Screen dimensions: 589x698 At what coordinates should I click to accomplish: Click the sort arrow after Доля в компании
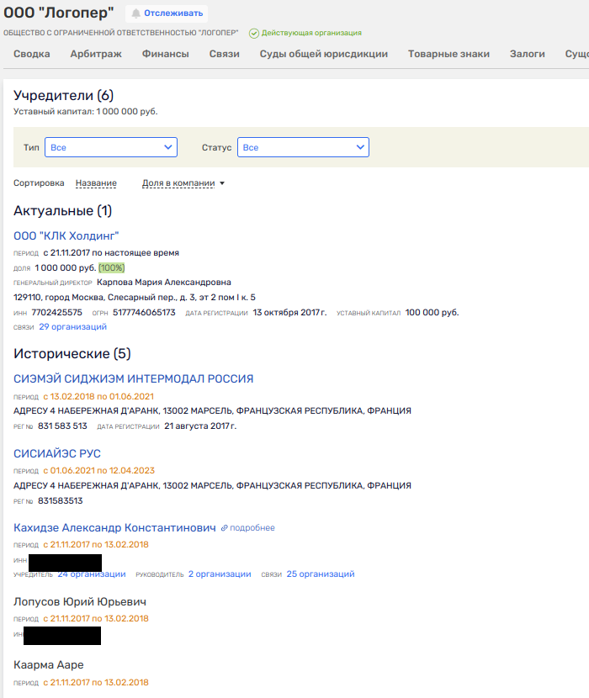[222, 183]
